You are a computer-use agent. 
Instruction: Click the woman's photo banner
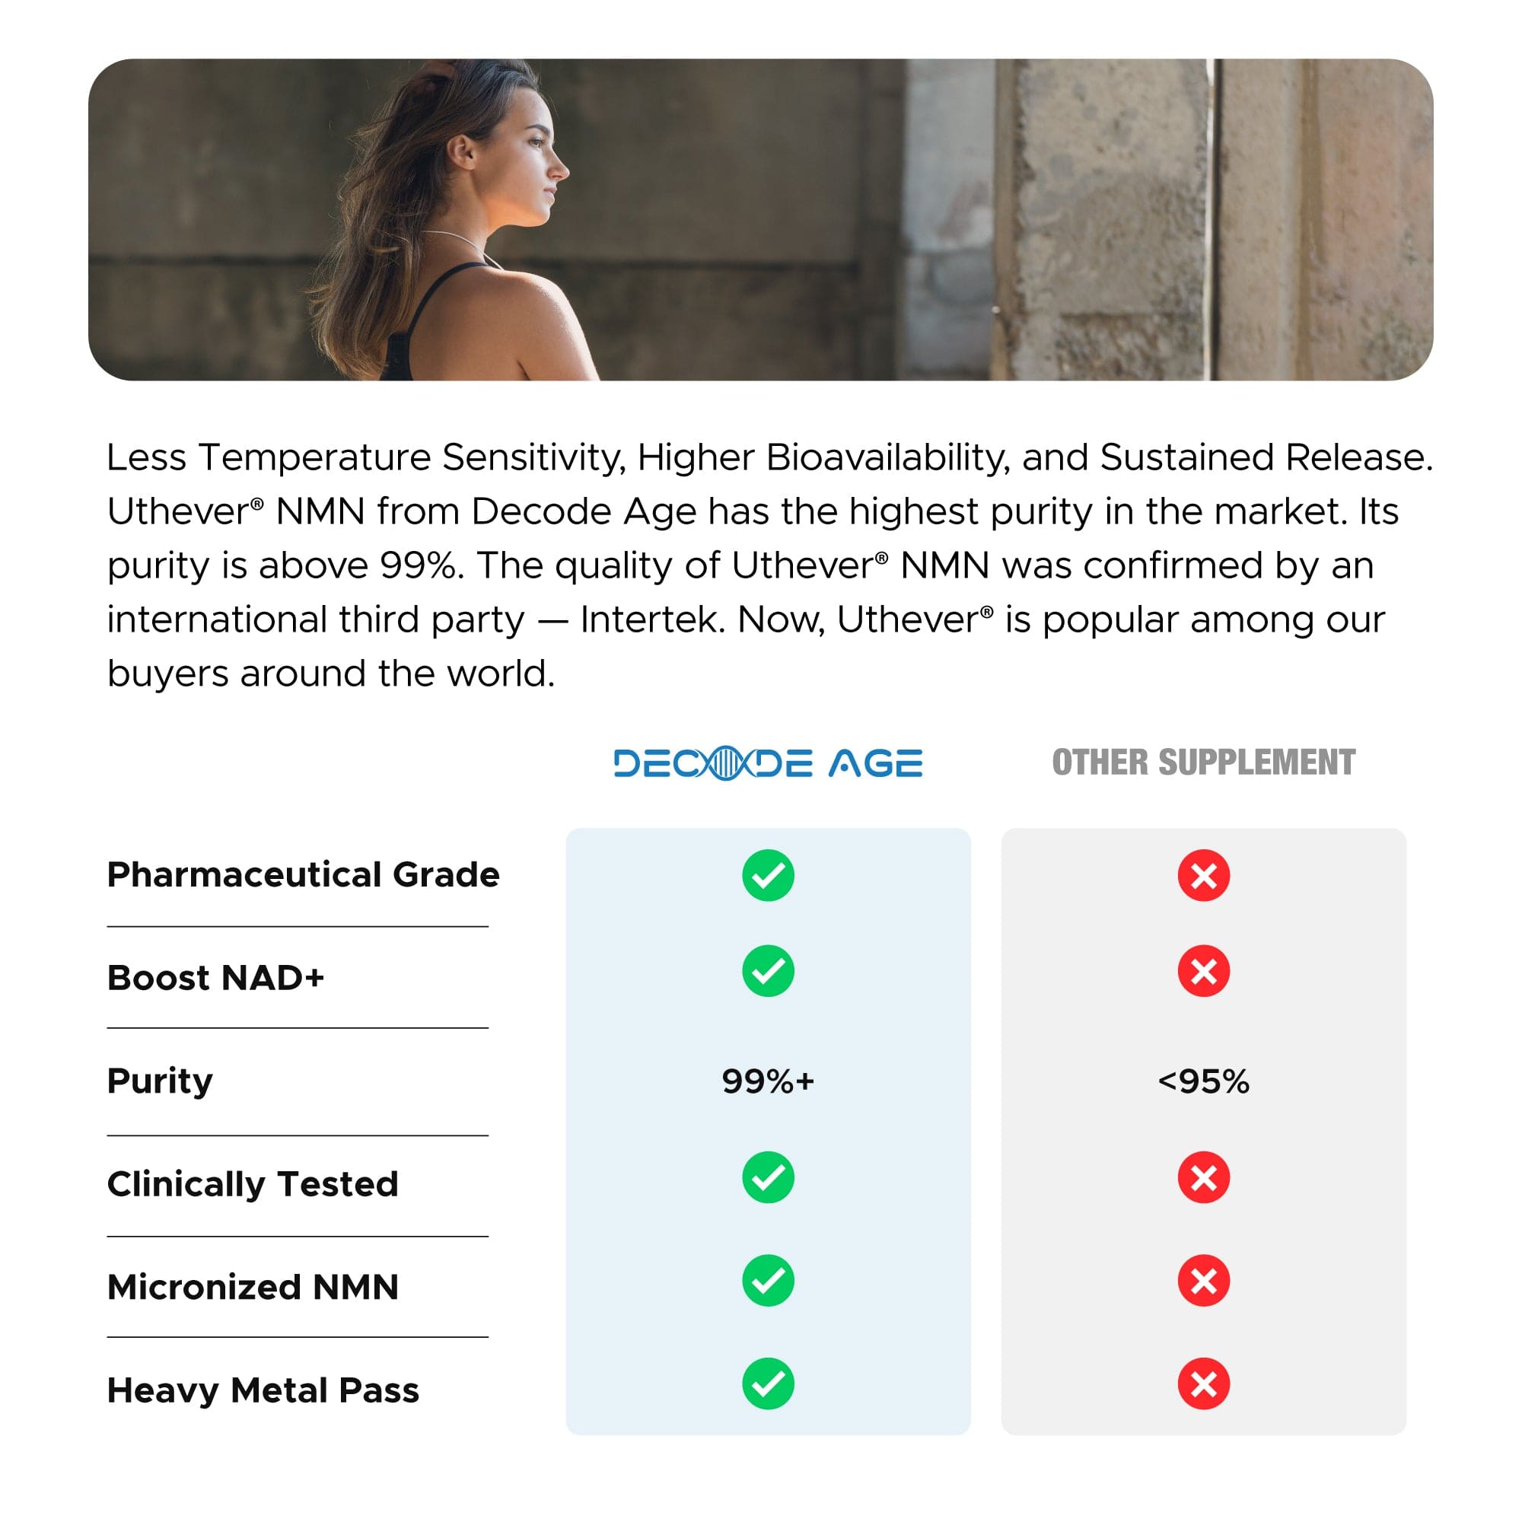tap(760, 220)
